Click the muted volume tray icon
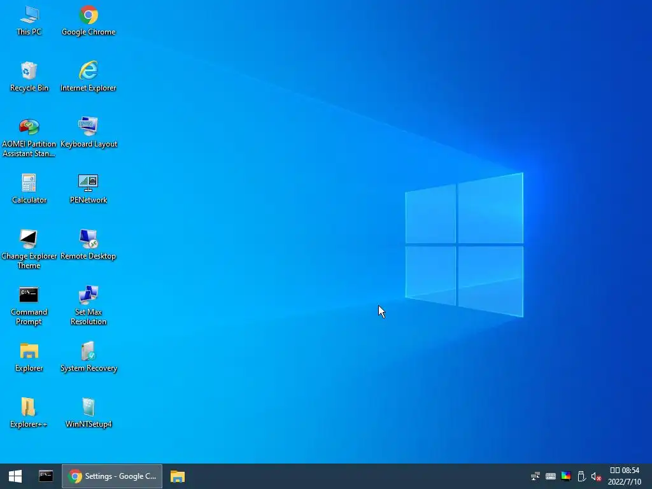The height and width of the screenshot is (489, 652). 596,476
